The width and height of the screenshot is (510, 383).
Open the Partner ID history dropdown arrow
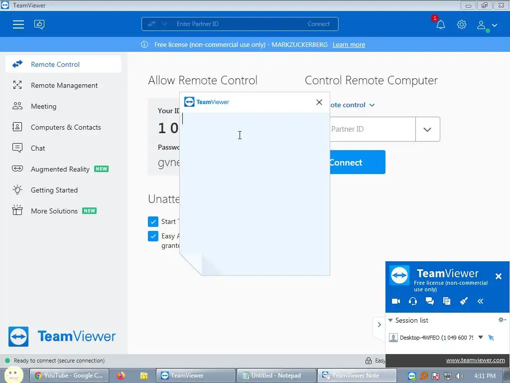427,129
